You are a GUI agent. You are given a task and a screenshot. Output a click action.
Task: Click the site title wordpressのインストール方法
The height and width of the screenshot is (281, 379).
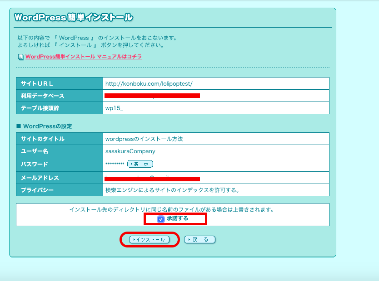pyautogui.click(x=144, y=139)
